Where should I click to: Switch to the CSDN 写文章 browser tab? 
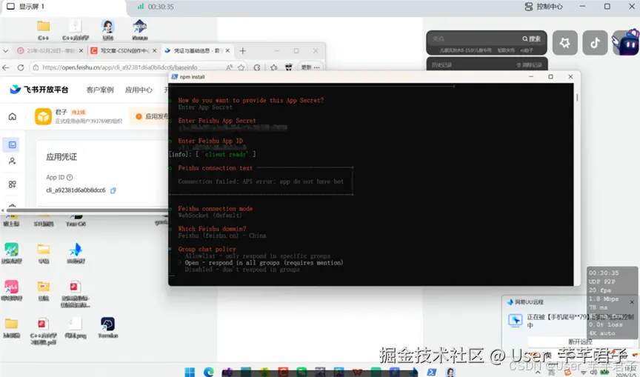tap(123, 50)
